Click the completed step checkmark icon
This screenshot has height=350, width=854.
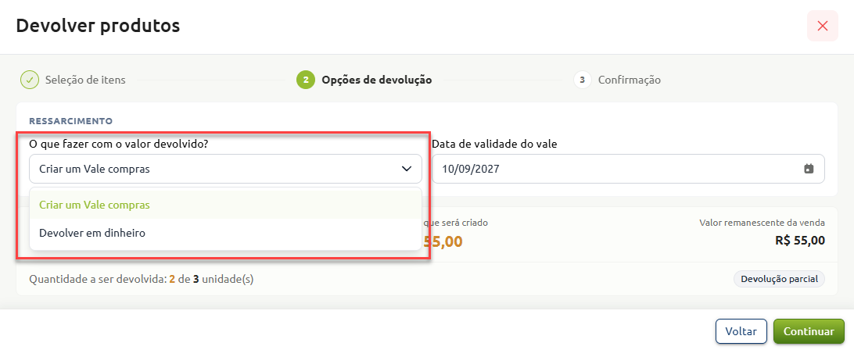point(30,80)
